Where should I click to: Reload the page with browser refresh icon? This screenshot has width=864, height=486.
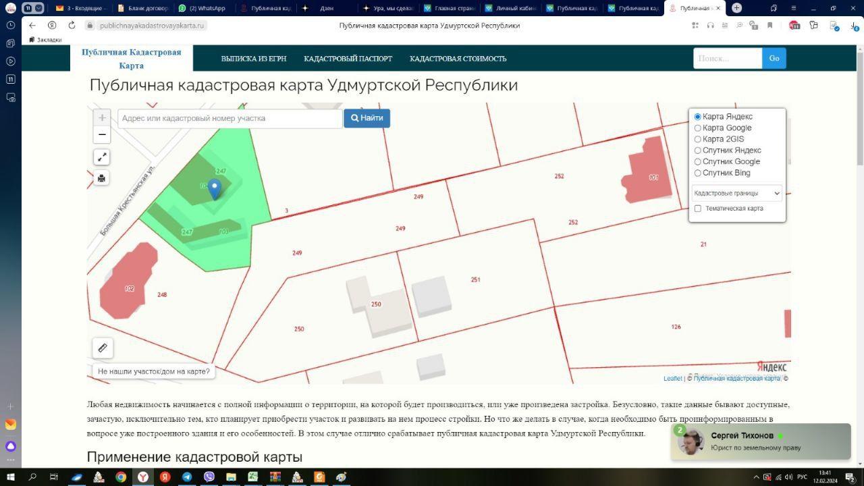72,26
